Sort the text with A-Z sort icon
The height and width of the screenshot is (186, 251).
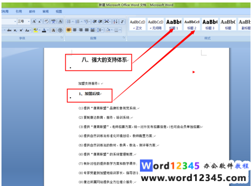point(116,21)
